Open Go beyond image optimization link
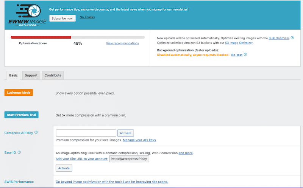The width and height of the screenshot is (303, 188). pos(112,182)
